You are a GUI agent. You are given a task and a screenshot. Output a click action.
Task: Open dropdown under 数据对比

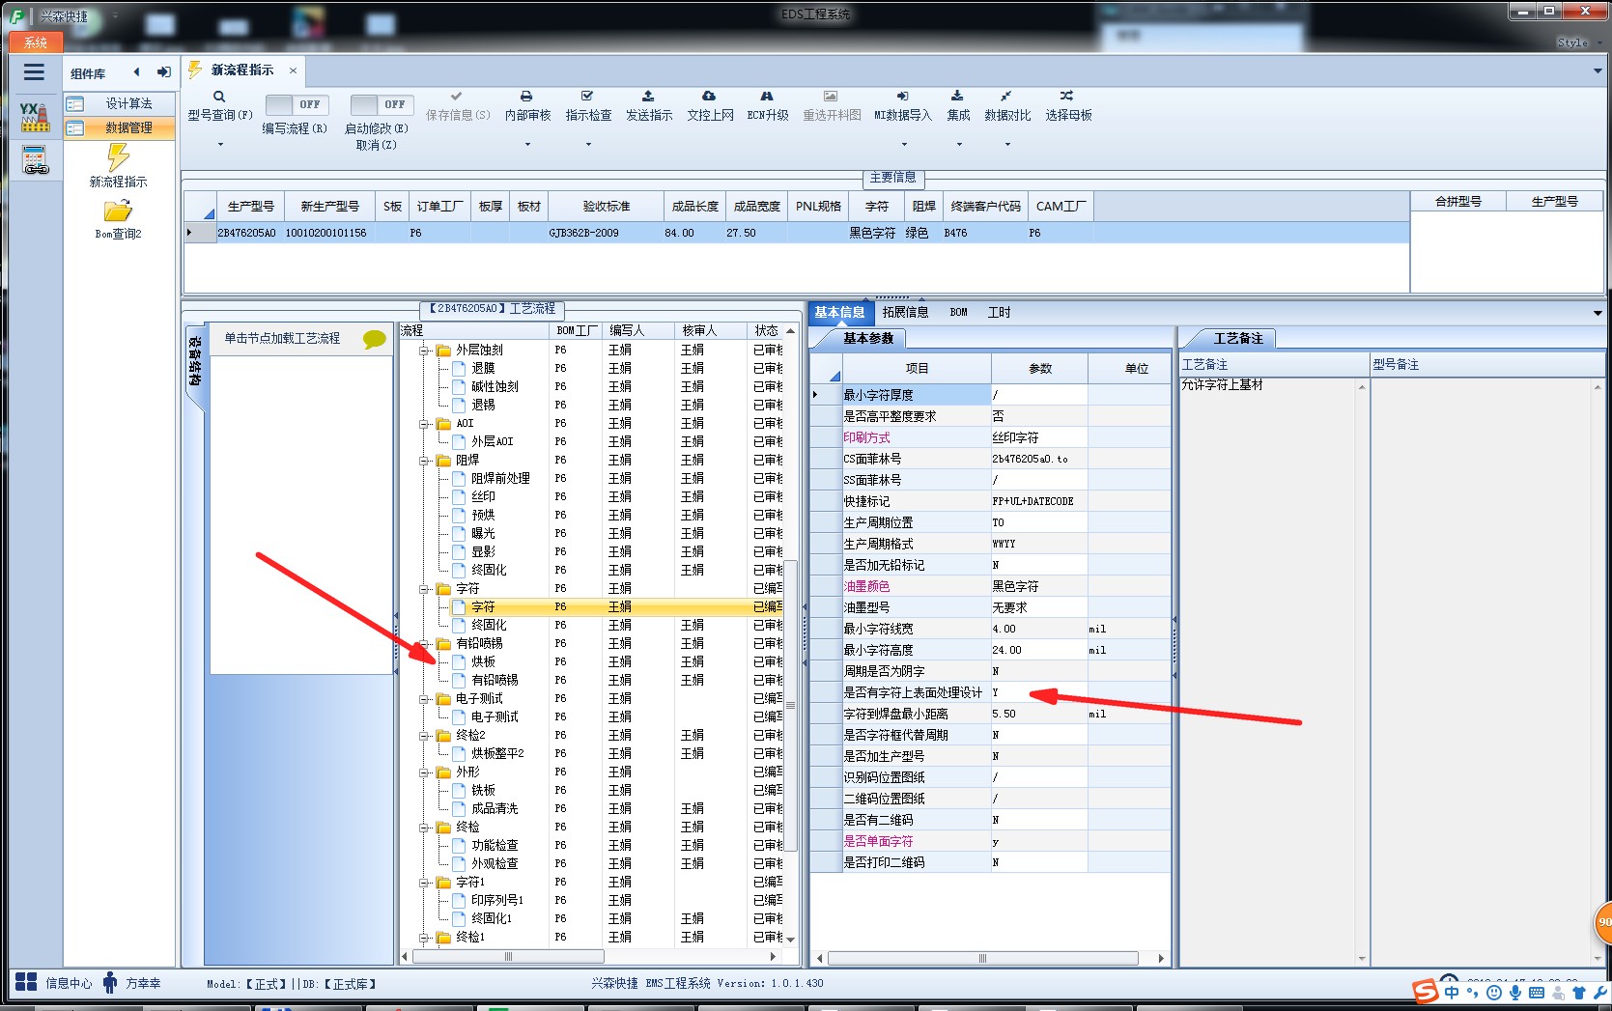coord(1007,145)
